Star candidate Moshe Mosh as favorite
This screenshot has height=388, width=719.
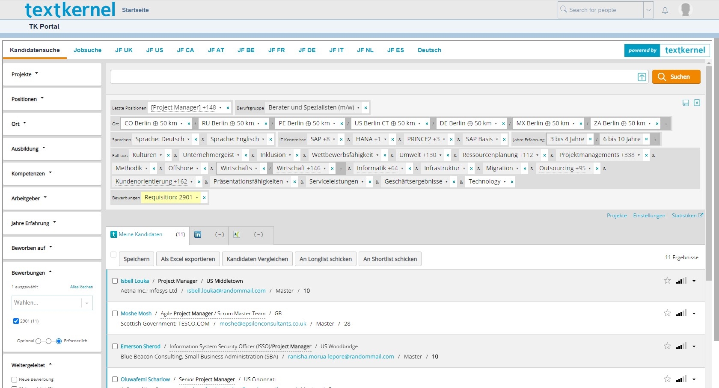point(667,313)
